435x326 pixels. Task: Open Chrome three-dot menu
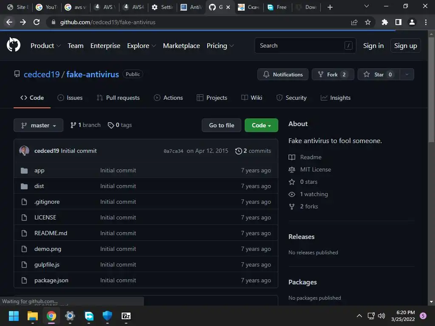[x=426, y=22]
